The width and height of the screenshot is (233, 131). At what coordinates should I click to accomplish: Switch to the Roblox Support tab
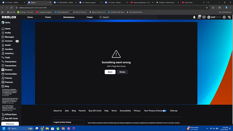90,2
